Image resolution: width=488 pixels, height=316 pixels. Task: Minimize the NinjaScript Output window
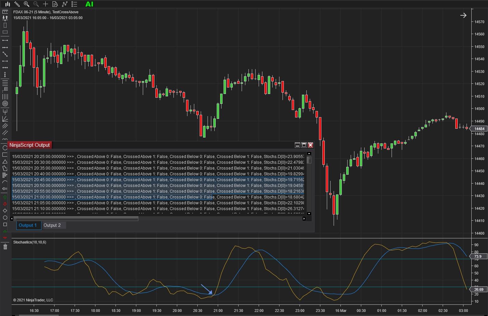click(x=298, y=145)
